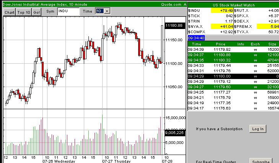The width and height of the screenshot is (279, 163).
Task: Select the $TYX.X symbol
Action: coord(241,32)
